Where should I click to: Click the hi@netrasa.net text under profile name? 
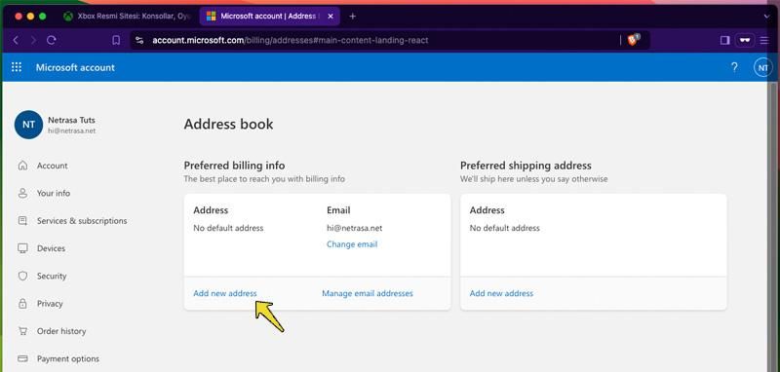[71, 131]
